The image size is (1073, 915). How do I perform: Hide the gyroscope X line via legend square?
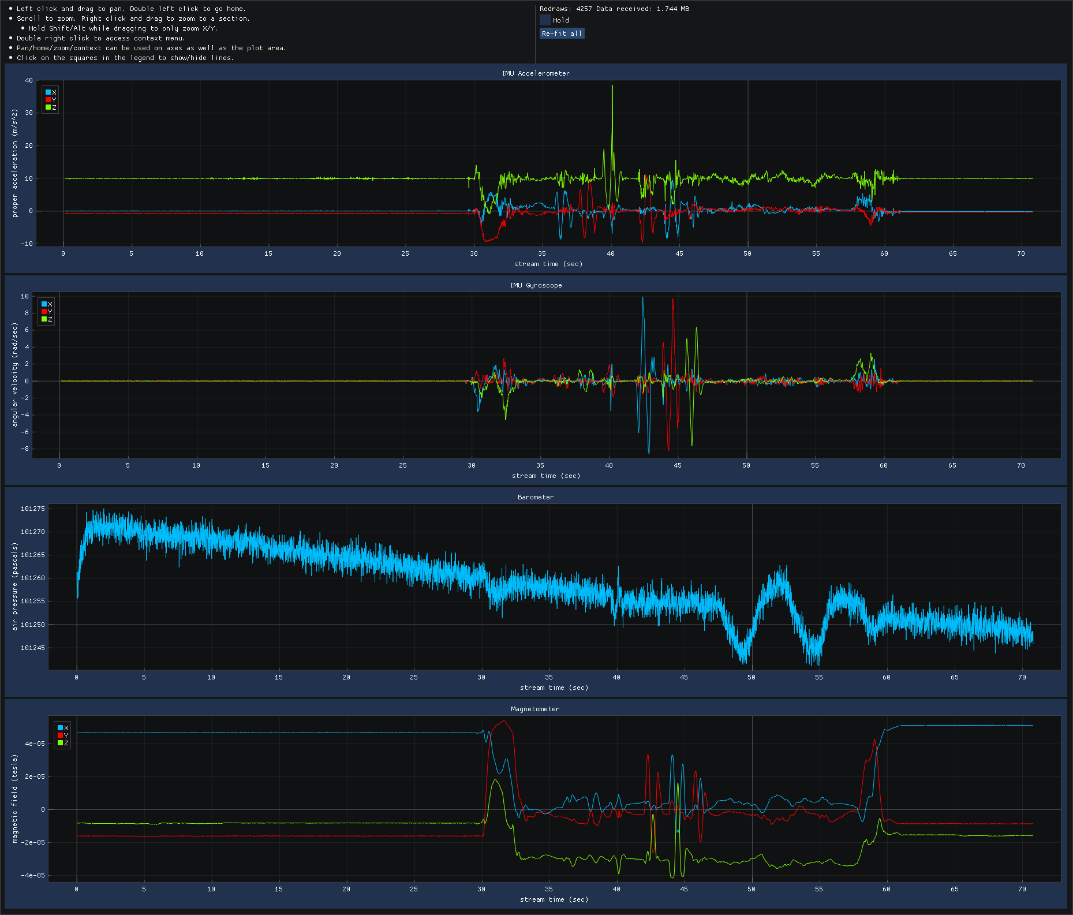click(44, 304)
